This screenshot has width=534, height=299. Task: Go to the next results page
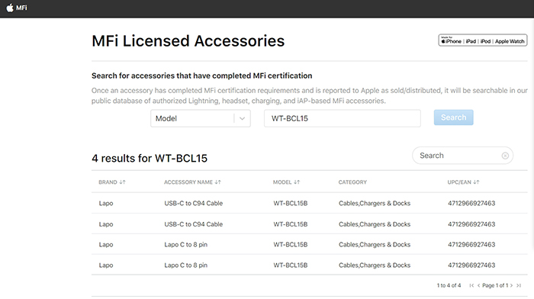pos(511,285)
